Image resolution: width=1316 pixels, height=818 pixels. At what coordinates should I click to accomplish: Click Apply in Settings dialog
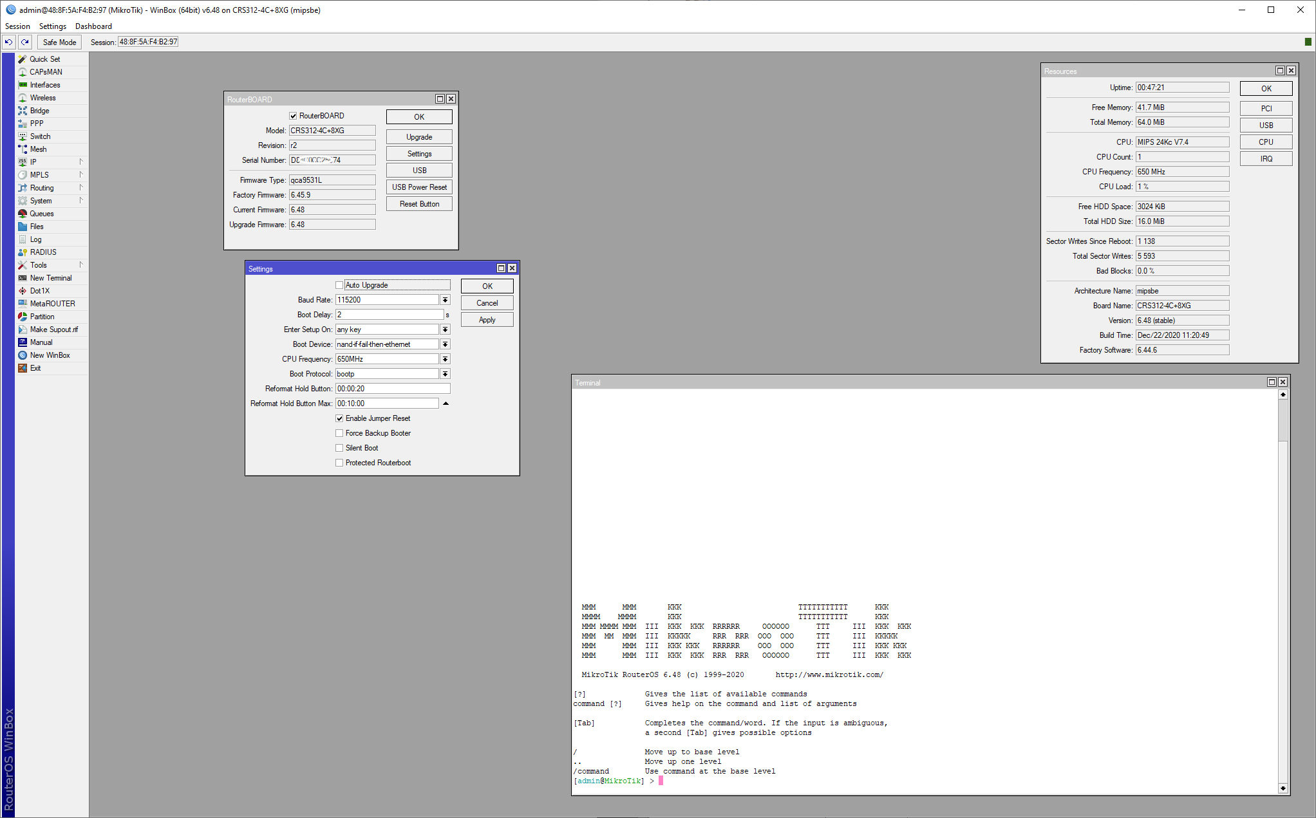[x=487, y=320]
